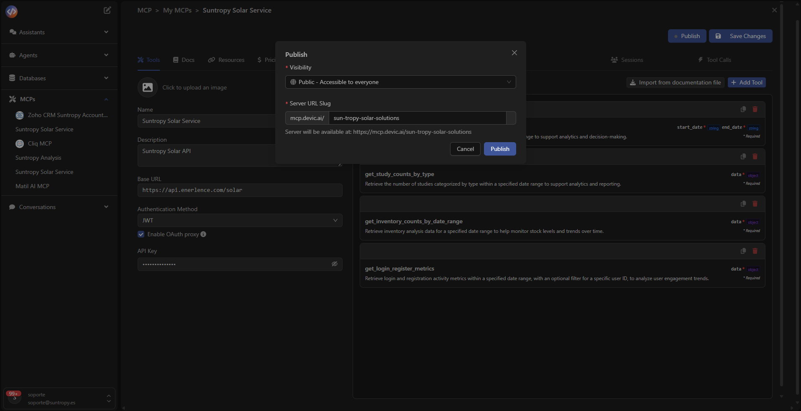Duplicate get_login_register_metrics tool

[743, 251]
